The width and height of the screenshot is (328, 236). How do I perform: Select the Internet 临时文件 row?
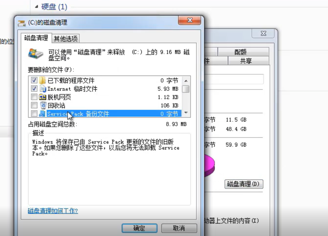(x=105, y=89)
